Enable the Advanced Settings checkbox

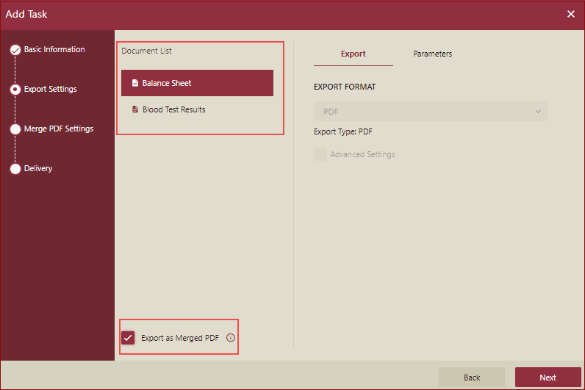[x=320, y=154]
